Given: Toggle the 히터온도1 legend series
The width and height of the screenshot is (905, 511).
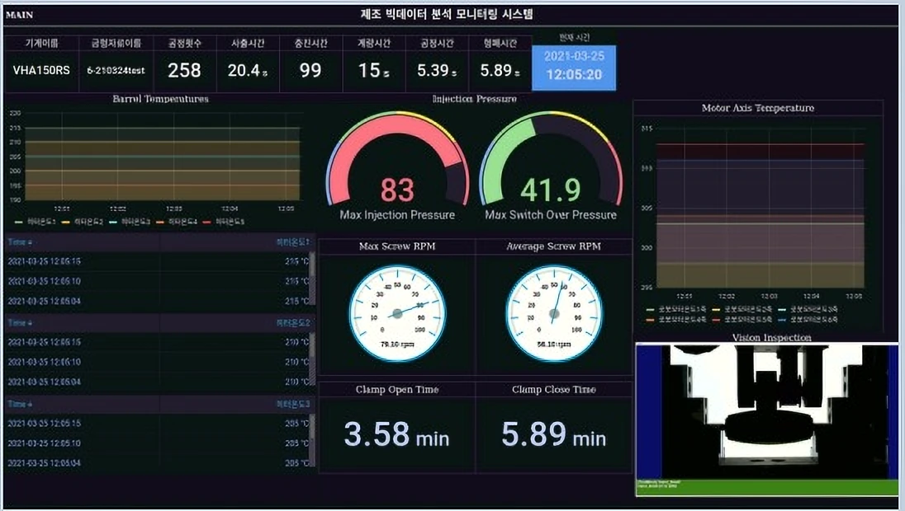Looking at the screenshot, I should (35, 222).
